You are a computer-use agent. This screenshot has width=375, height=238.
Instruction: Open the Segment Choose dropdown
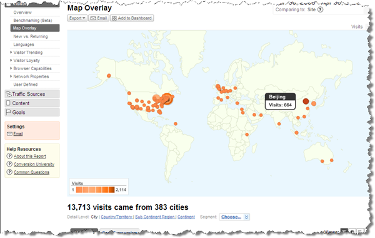[x=234, y=217]
